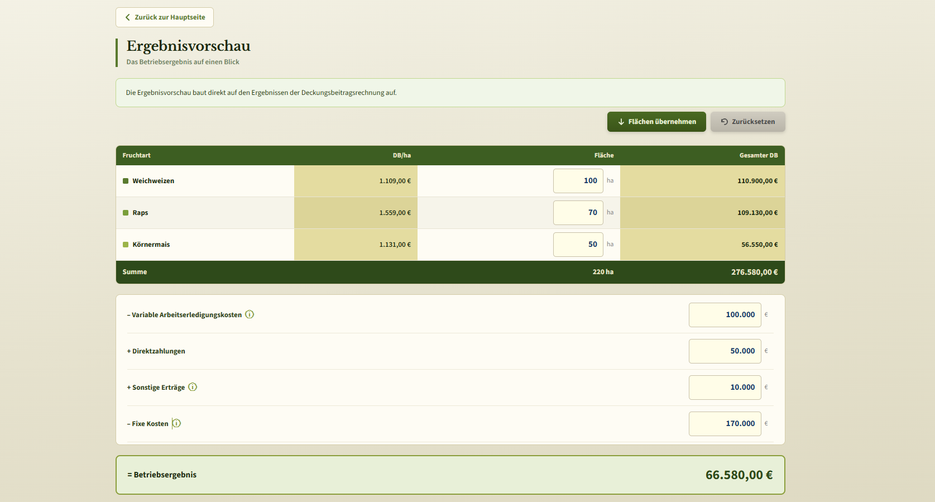
Task: Click the 220 ha sum area
Action: (x=603, y=272)
